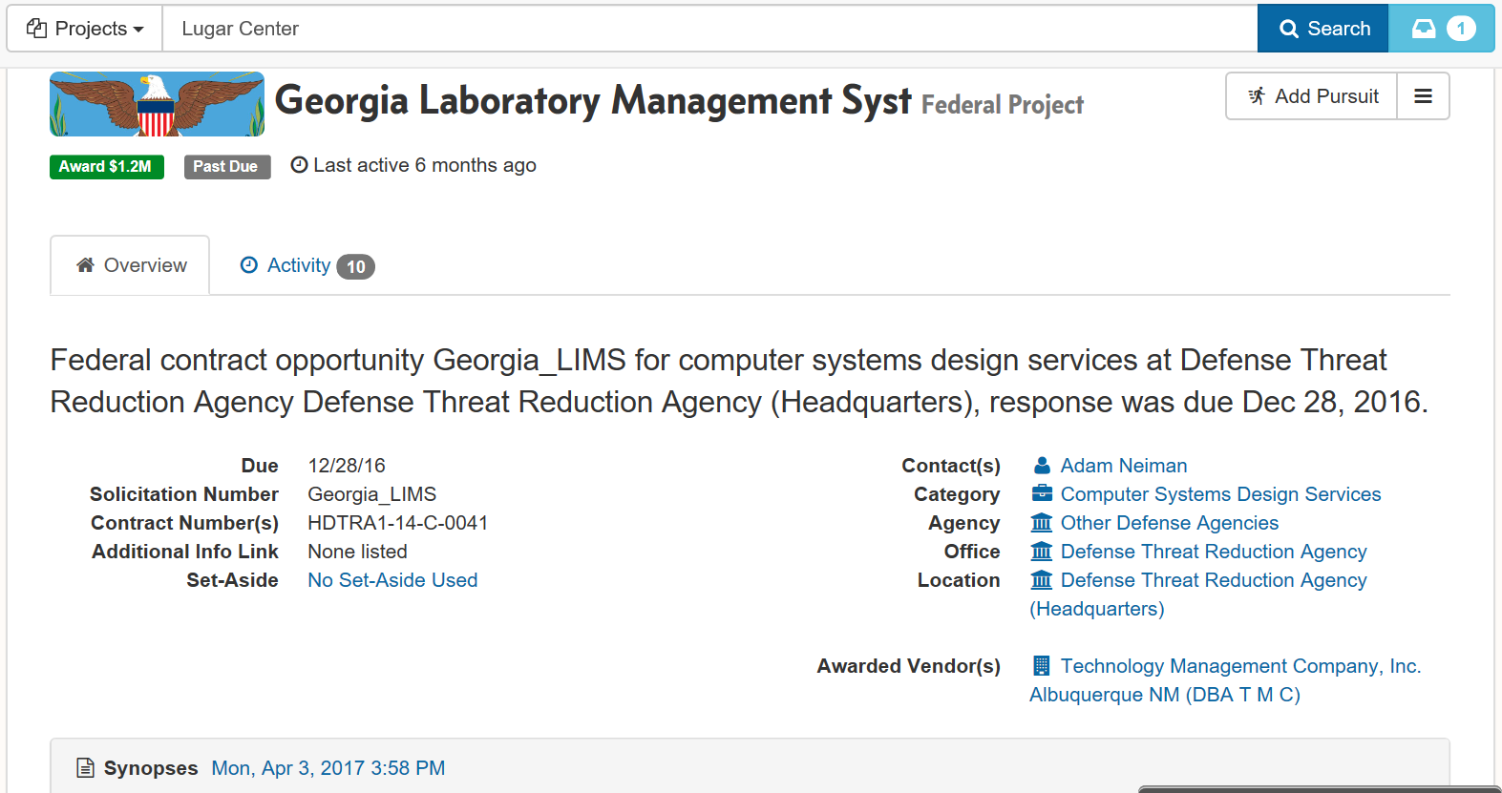Click the inbox tray notification icon
The height and width of the screenshot is (793, 1502).
1424,29
